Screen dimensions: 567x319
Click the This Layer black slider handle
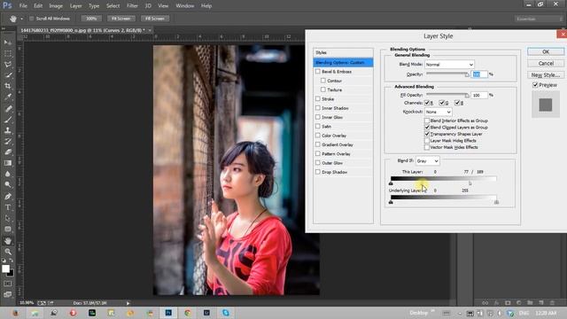391,183
